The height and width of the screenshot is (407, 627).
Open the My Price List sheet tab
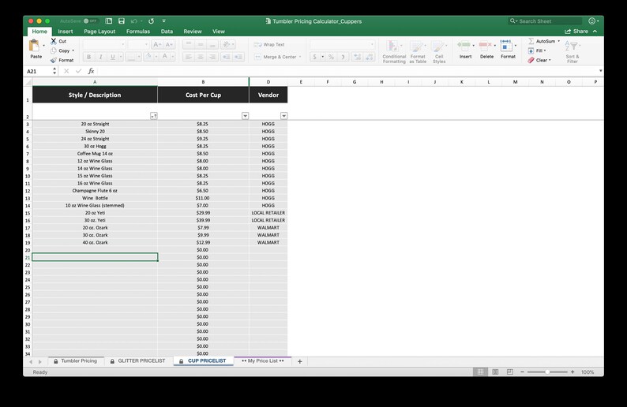[x=263, y=360]
